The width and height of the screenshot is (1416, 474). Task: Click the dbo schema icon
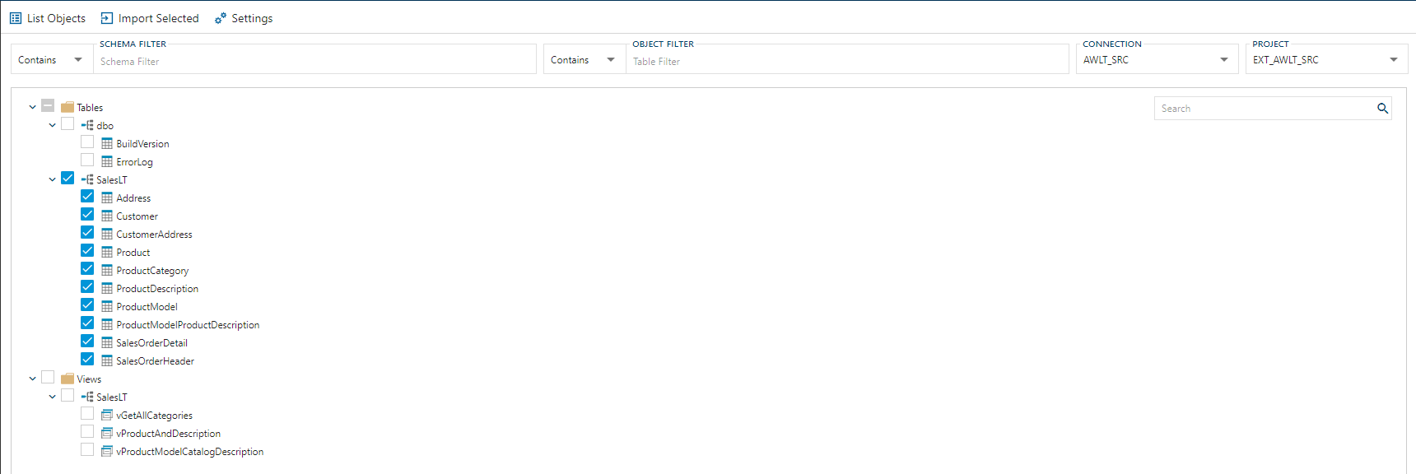click(x=87, y=126)
